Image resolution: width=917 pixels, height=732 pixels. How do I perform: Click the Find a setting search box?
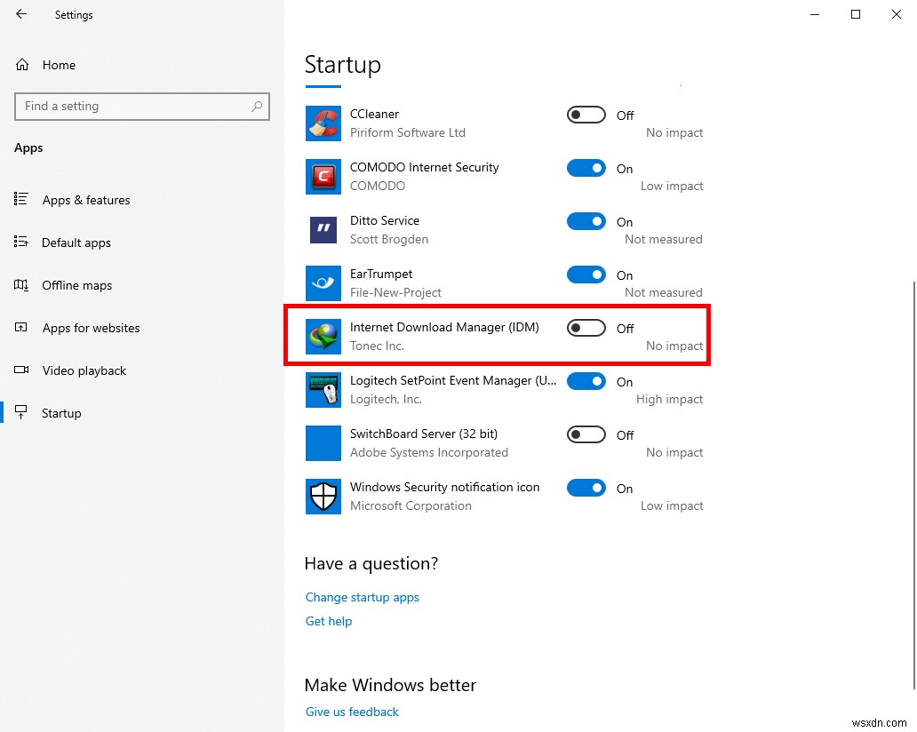click(142, 106)
